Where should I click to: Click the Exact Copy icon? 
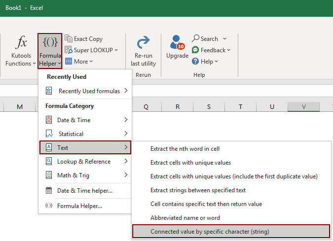coord(69,38)
